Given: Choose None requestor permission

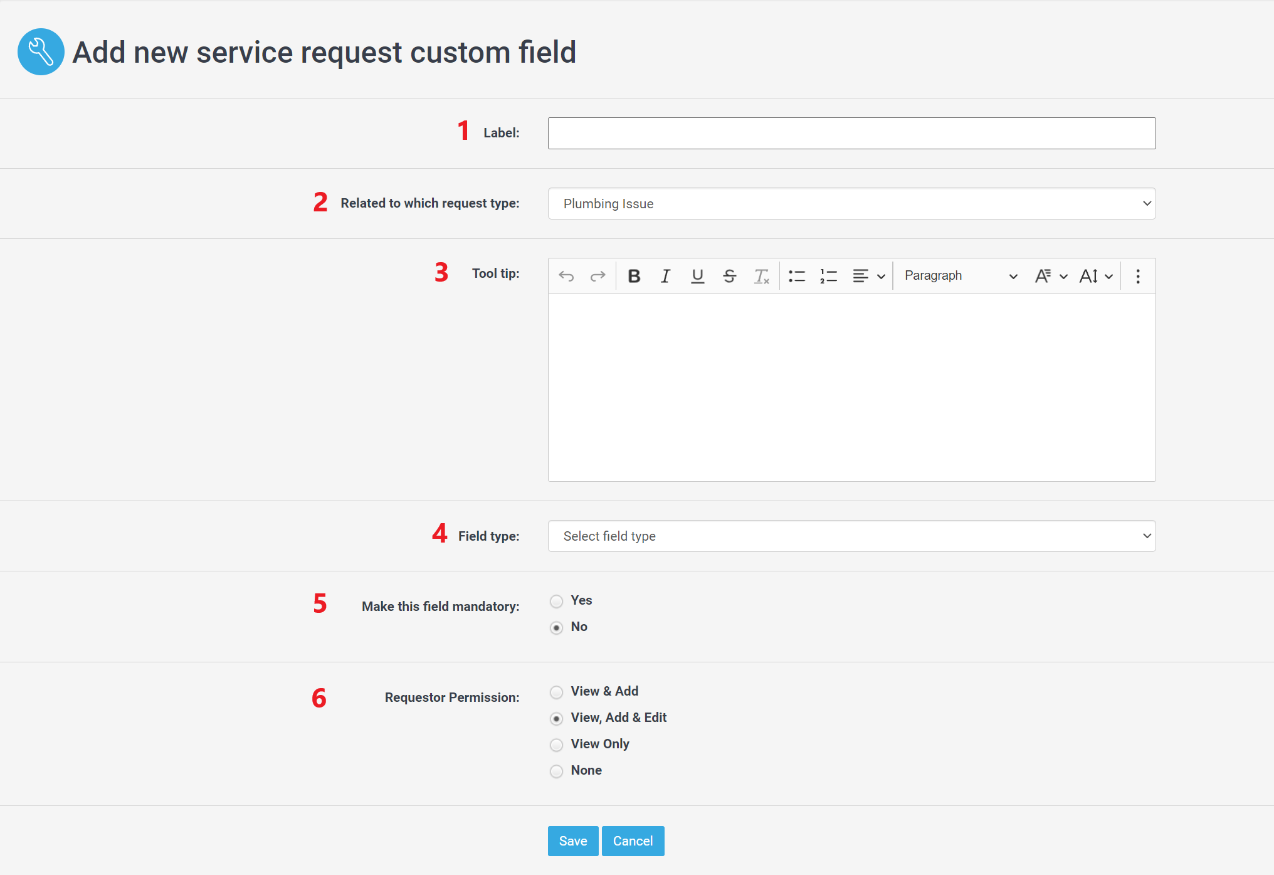Looking at the screenshot, I should pos(556,772).
